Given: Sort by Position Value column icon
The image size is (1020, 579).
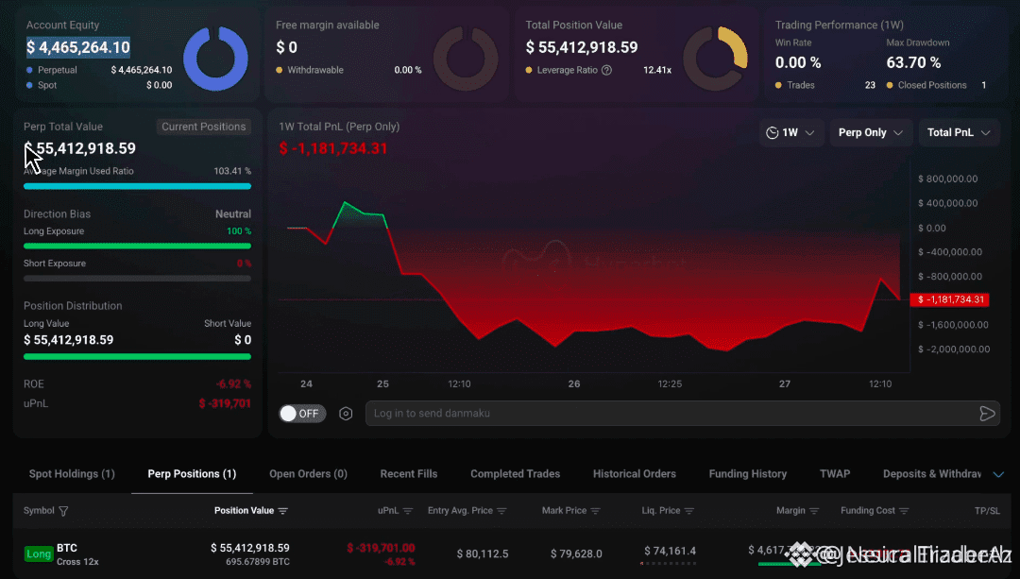Looking at the screenshot, I should [x=282, y=511].
